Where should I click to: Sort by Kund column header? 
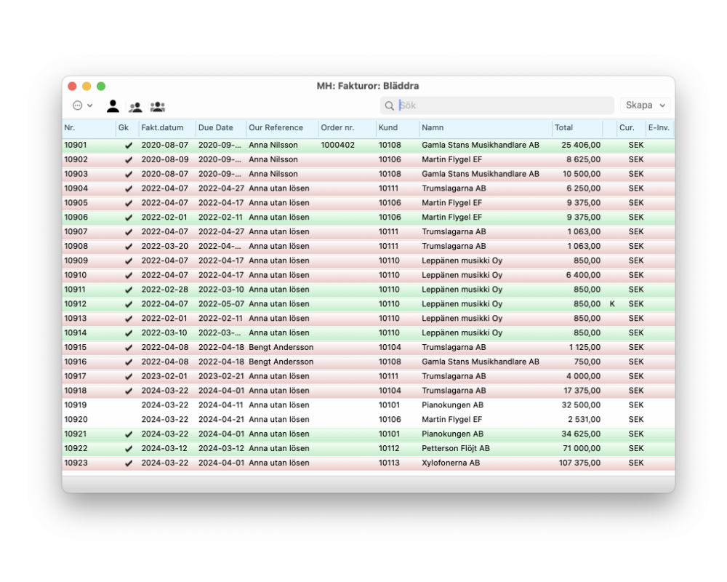(x=398, y=127)
